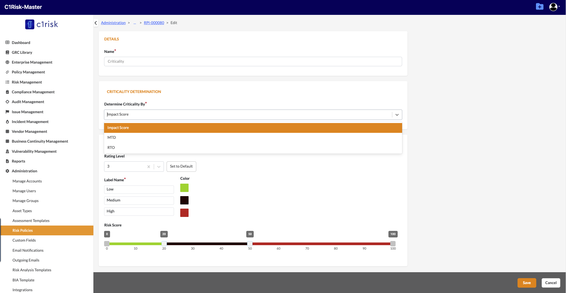Screen dimensions: 566x293
Task: Follow the RPI-000080 breadcrumb link
Action: click(x=154, y=23)
